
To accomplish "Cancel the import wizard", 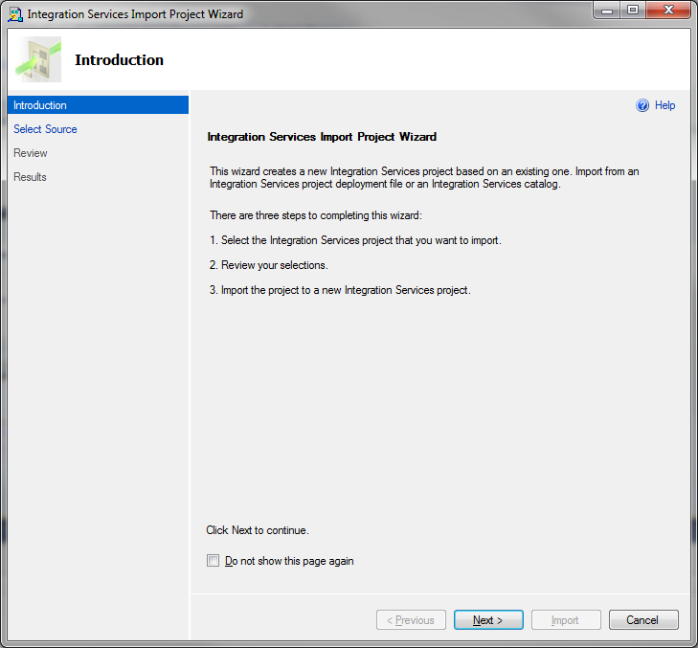I will tap(643, 620).
